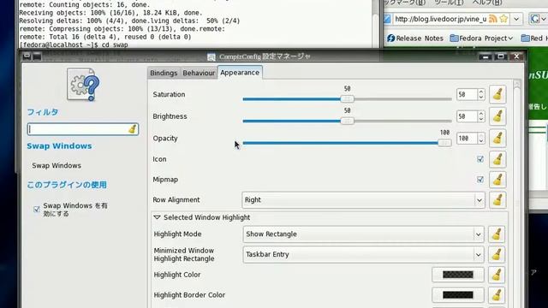Open the Highlight Border Color swatch
This screenshot has width=548, height=308.
pos(458,295)
